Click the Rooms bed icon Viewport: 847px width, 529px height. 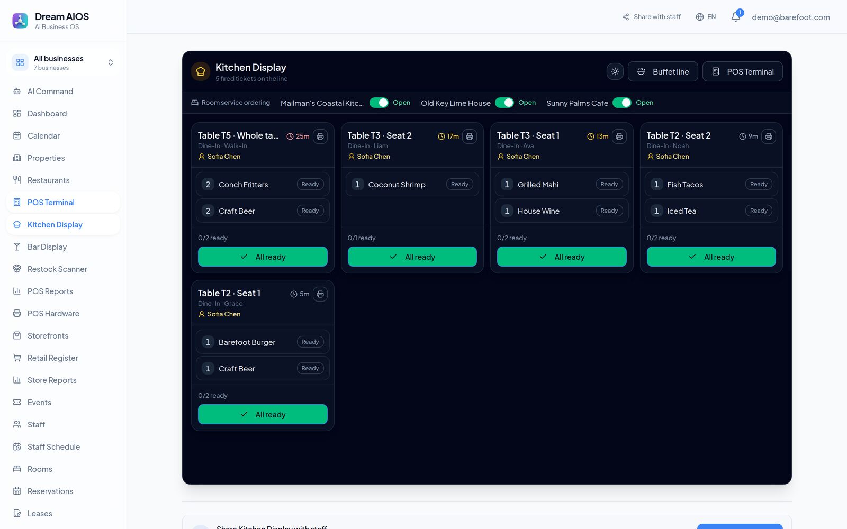point(17,469)
